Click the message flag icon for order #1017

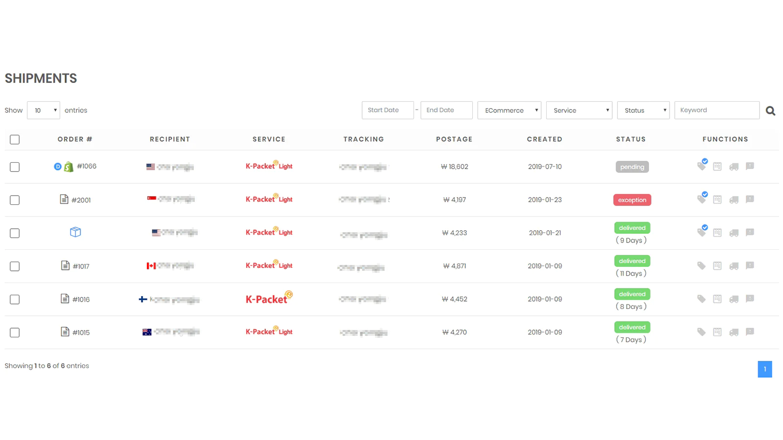click(750, 265)
